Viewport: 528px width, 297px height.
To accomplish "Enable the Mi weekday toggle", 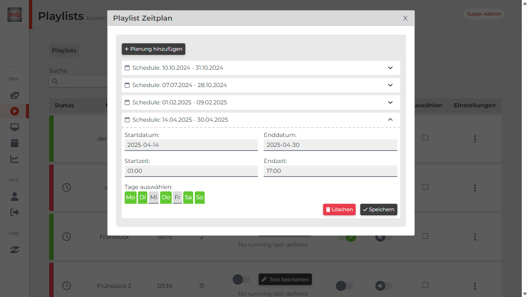I will tap(153, 198).
